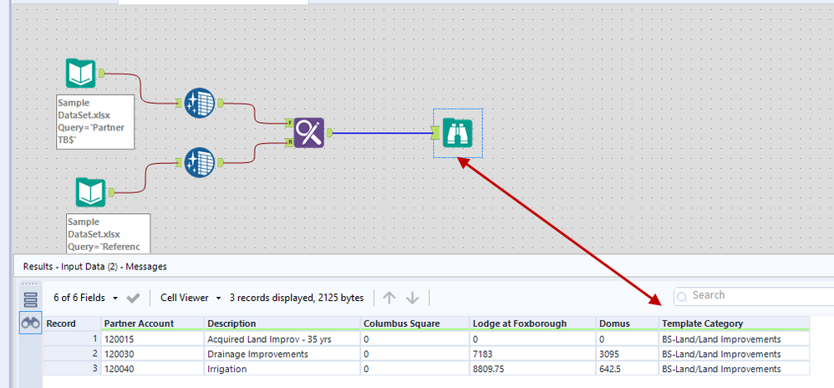Click Template Category cell in Irrigation row

pyautogui.click(x=734, y=369)
